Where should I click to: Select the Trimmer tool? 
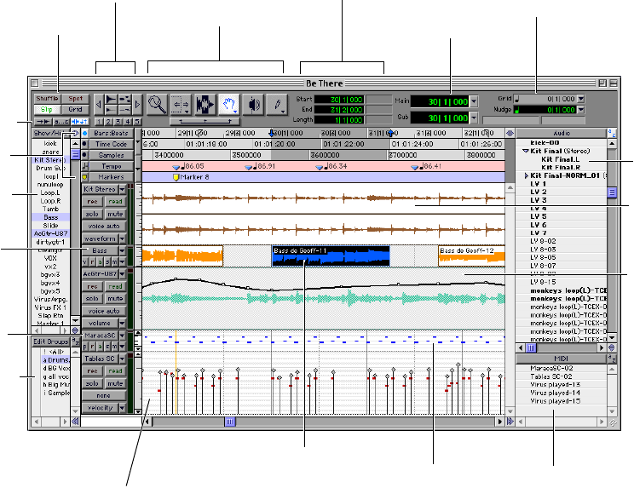click(x=181, y=105)
